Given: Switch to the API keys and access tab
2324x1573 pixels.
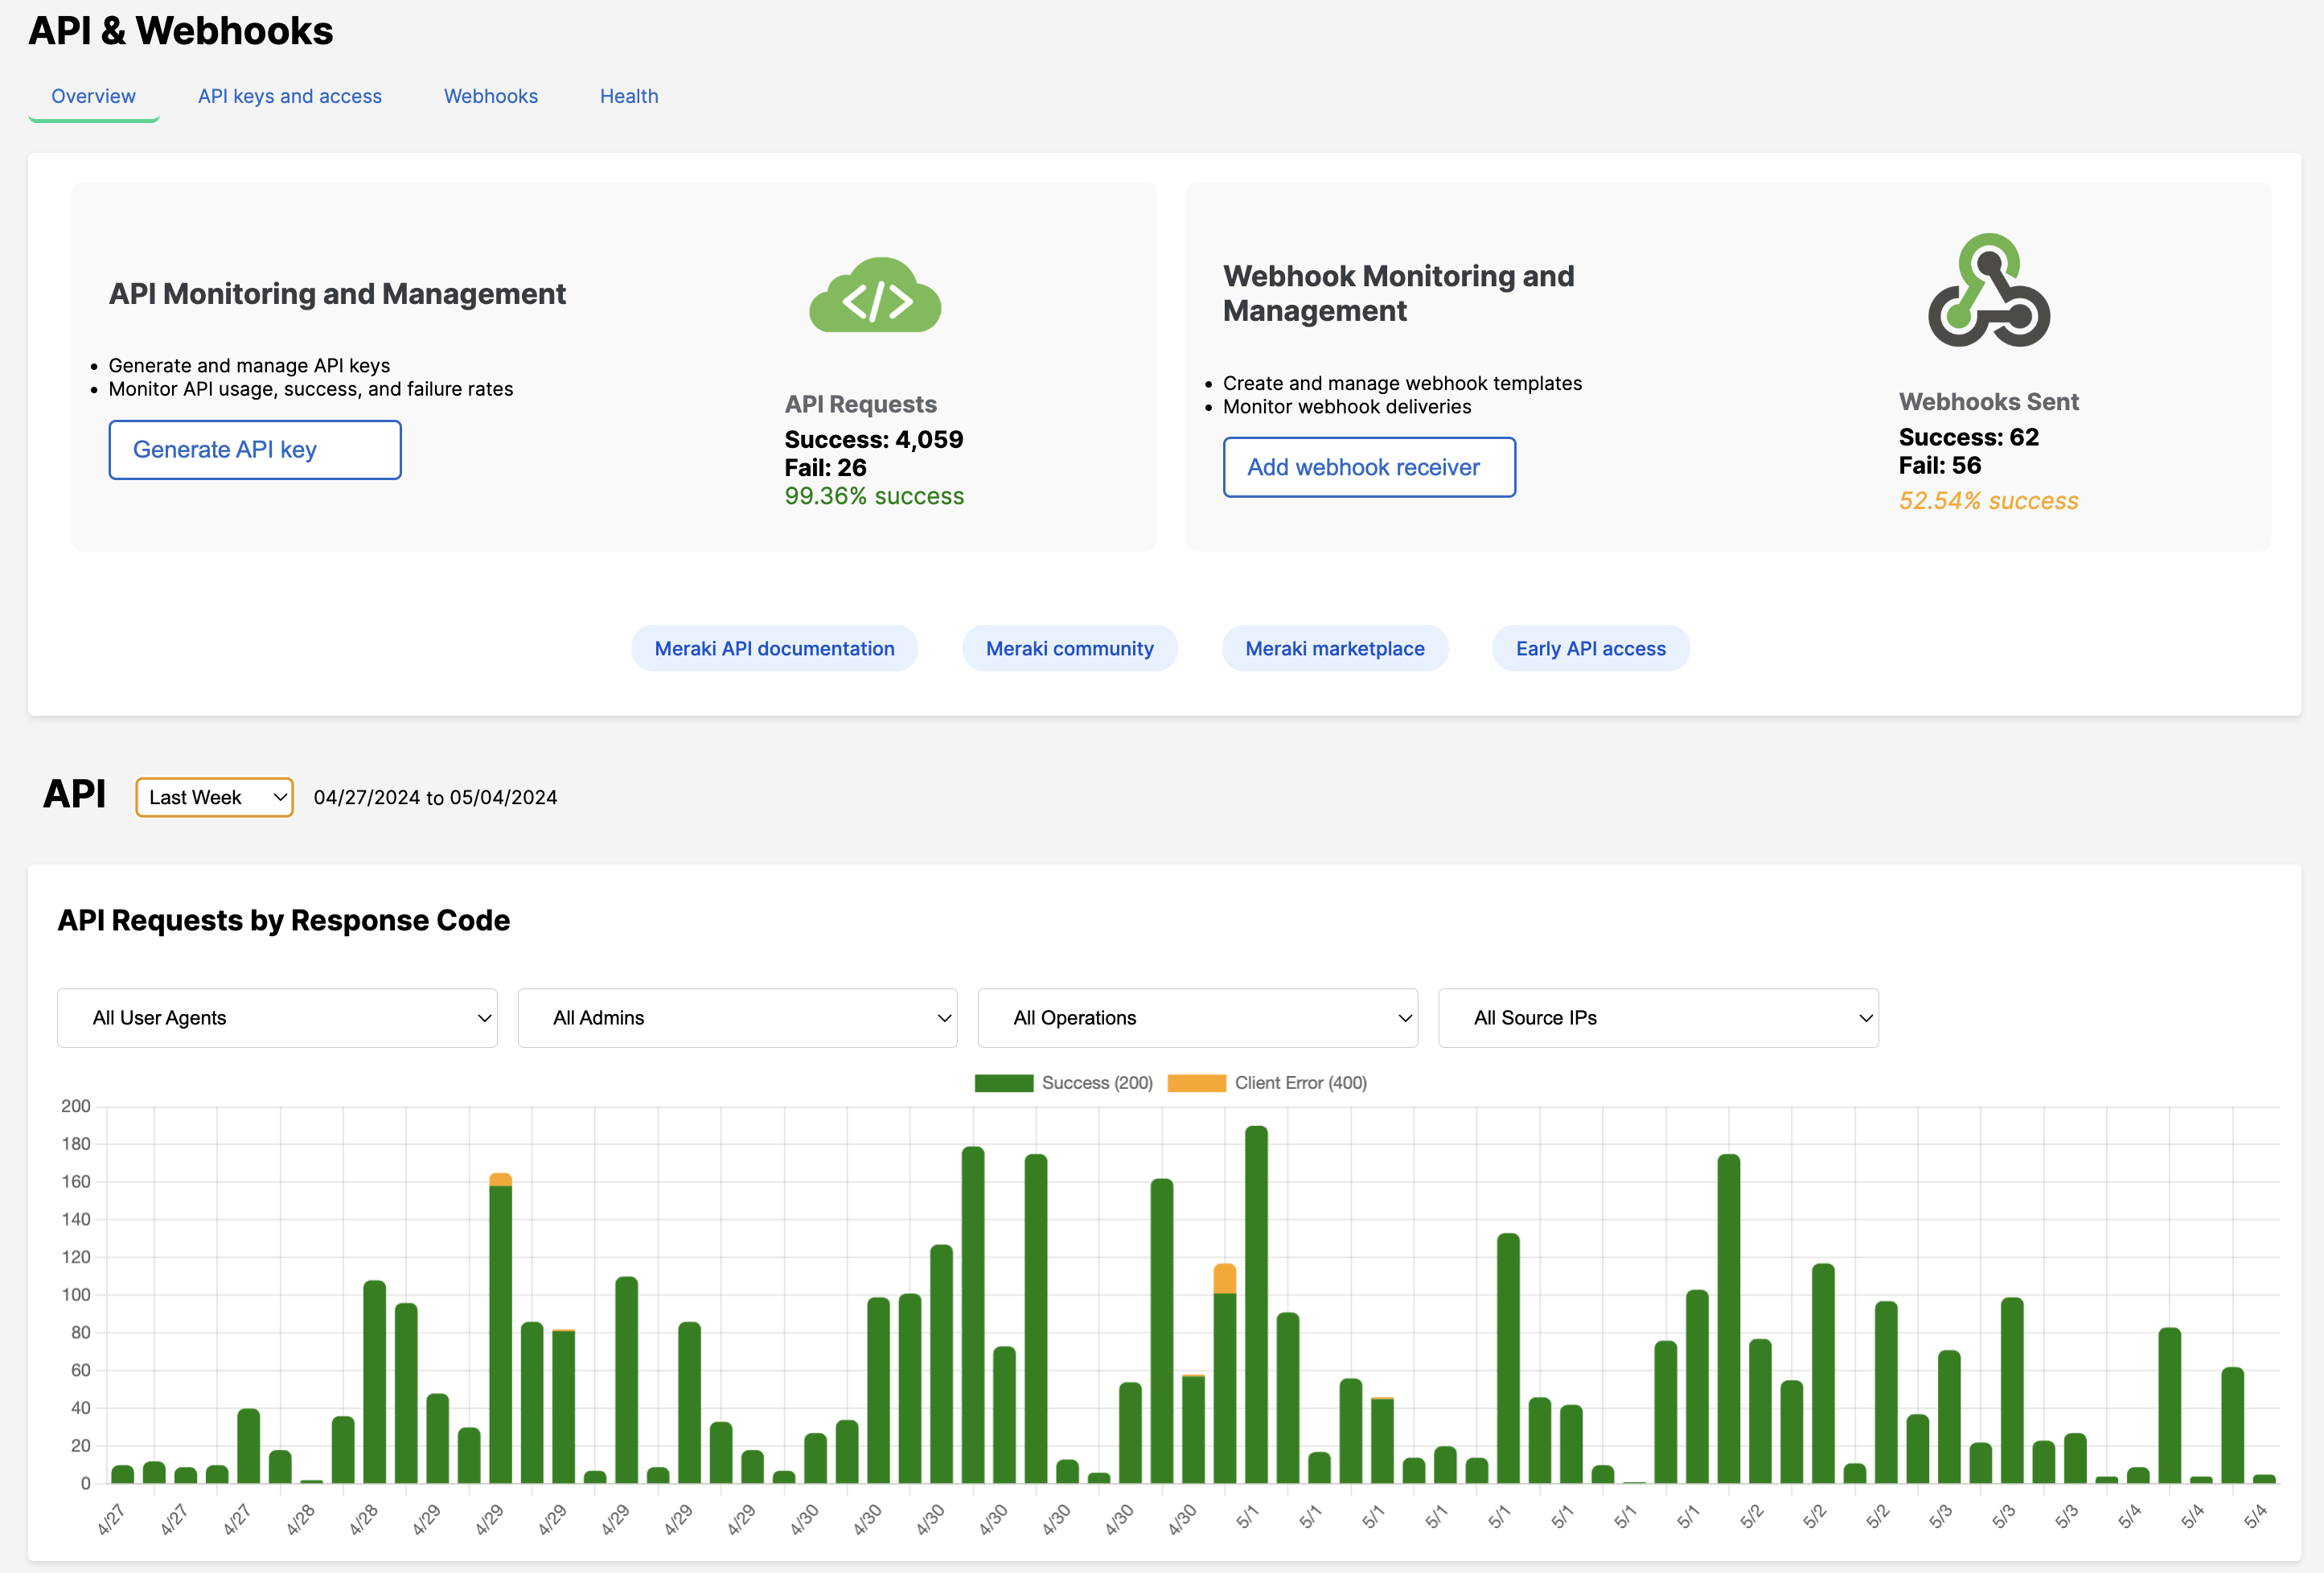Looking at the screenshot, I should 289,96.
